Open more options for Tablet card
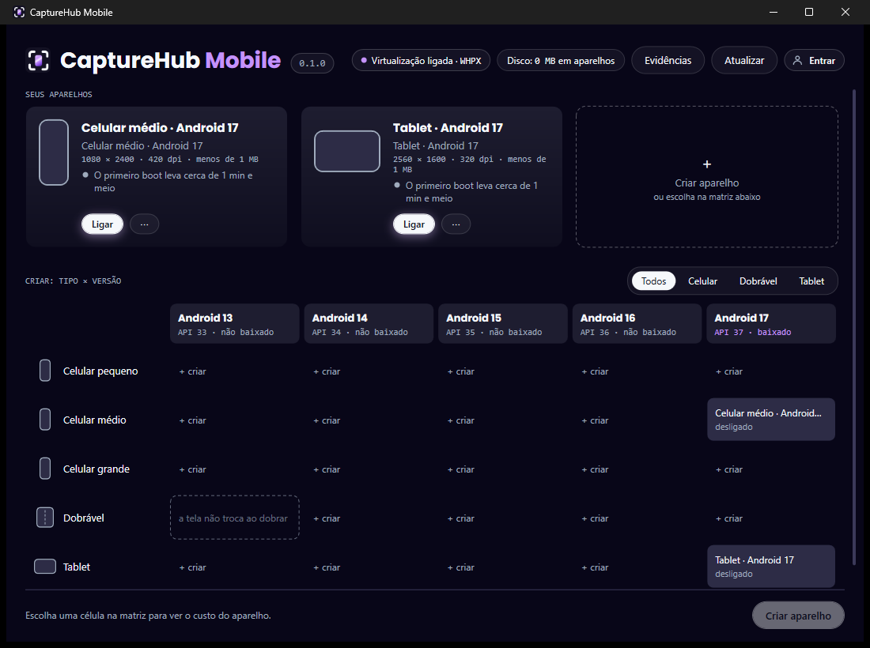The width and height of the screenshot is (870, 648). [x=456, y=224]
